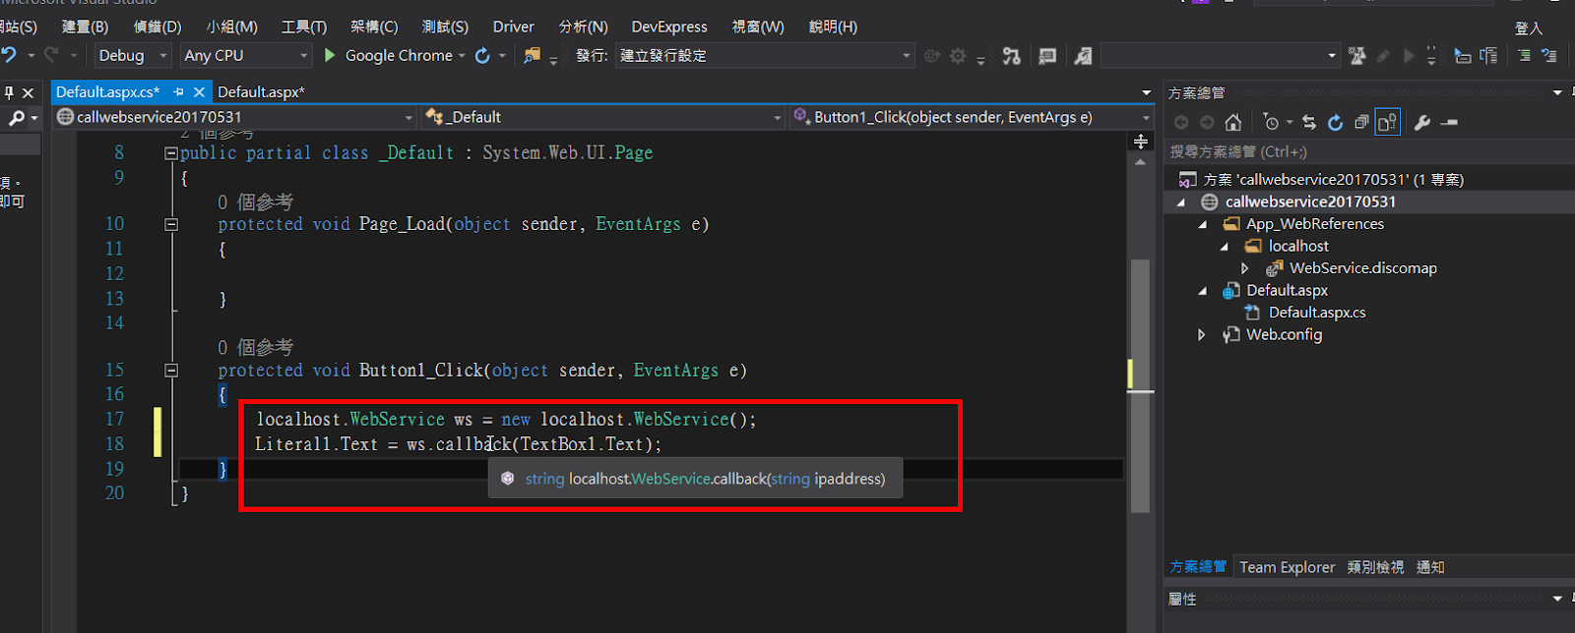Viewport: 1575px width, 633px height.
Task: Collapse Button1_Click method outlining
Action: tap(171, 371)
